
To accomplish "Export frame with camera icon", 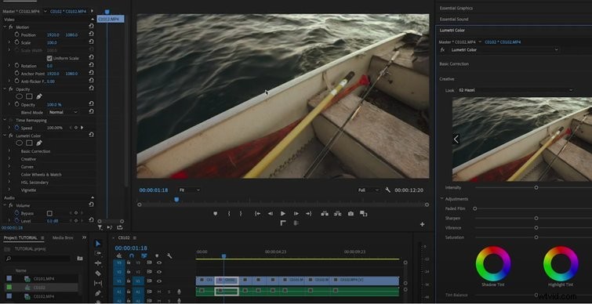I will coord(350,213).
